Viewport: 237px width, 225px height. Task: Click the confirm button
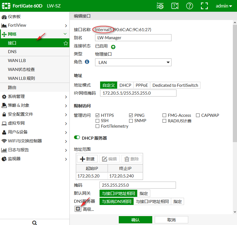136,220
